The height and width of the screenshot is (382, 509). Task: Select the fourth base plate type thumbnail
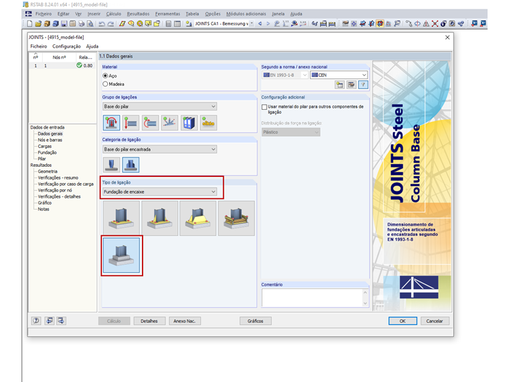(236, 218)
